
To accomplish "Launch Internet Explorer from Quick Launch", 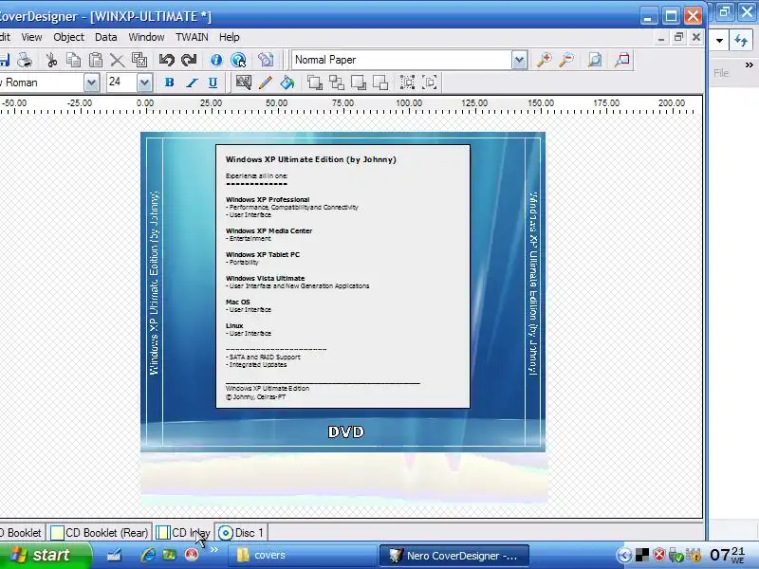I will (148, 555).
